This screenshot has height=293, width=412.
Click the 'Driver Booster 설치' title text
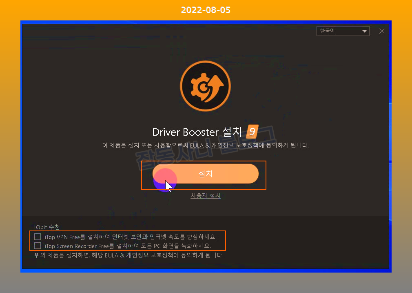[197, 132]
